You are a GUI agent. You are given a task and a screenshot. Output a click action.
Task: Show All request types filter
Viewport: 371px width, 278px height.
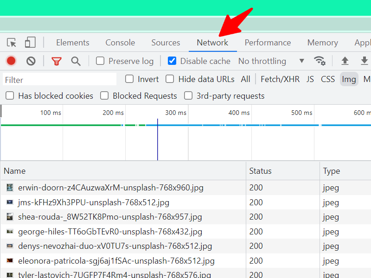(x=246, y=79)
